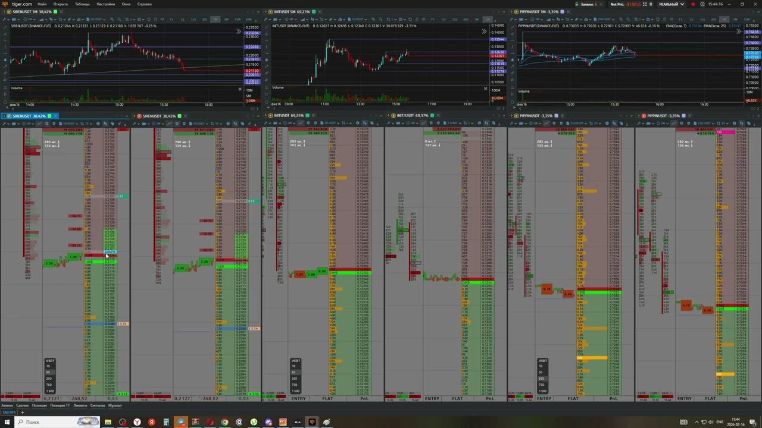Close the INITUSDT Volume indicator pane
762x428 pixels.
[485, 89]
